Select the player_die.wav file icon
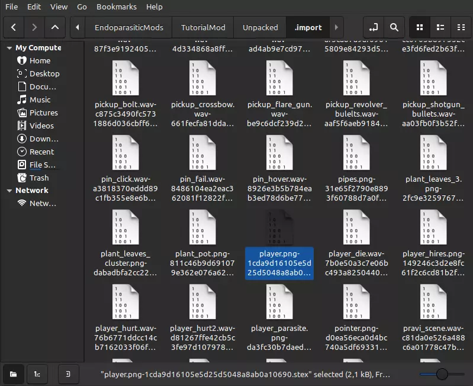The height and width of the screenshot is (386, 473). point(356,229)
